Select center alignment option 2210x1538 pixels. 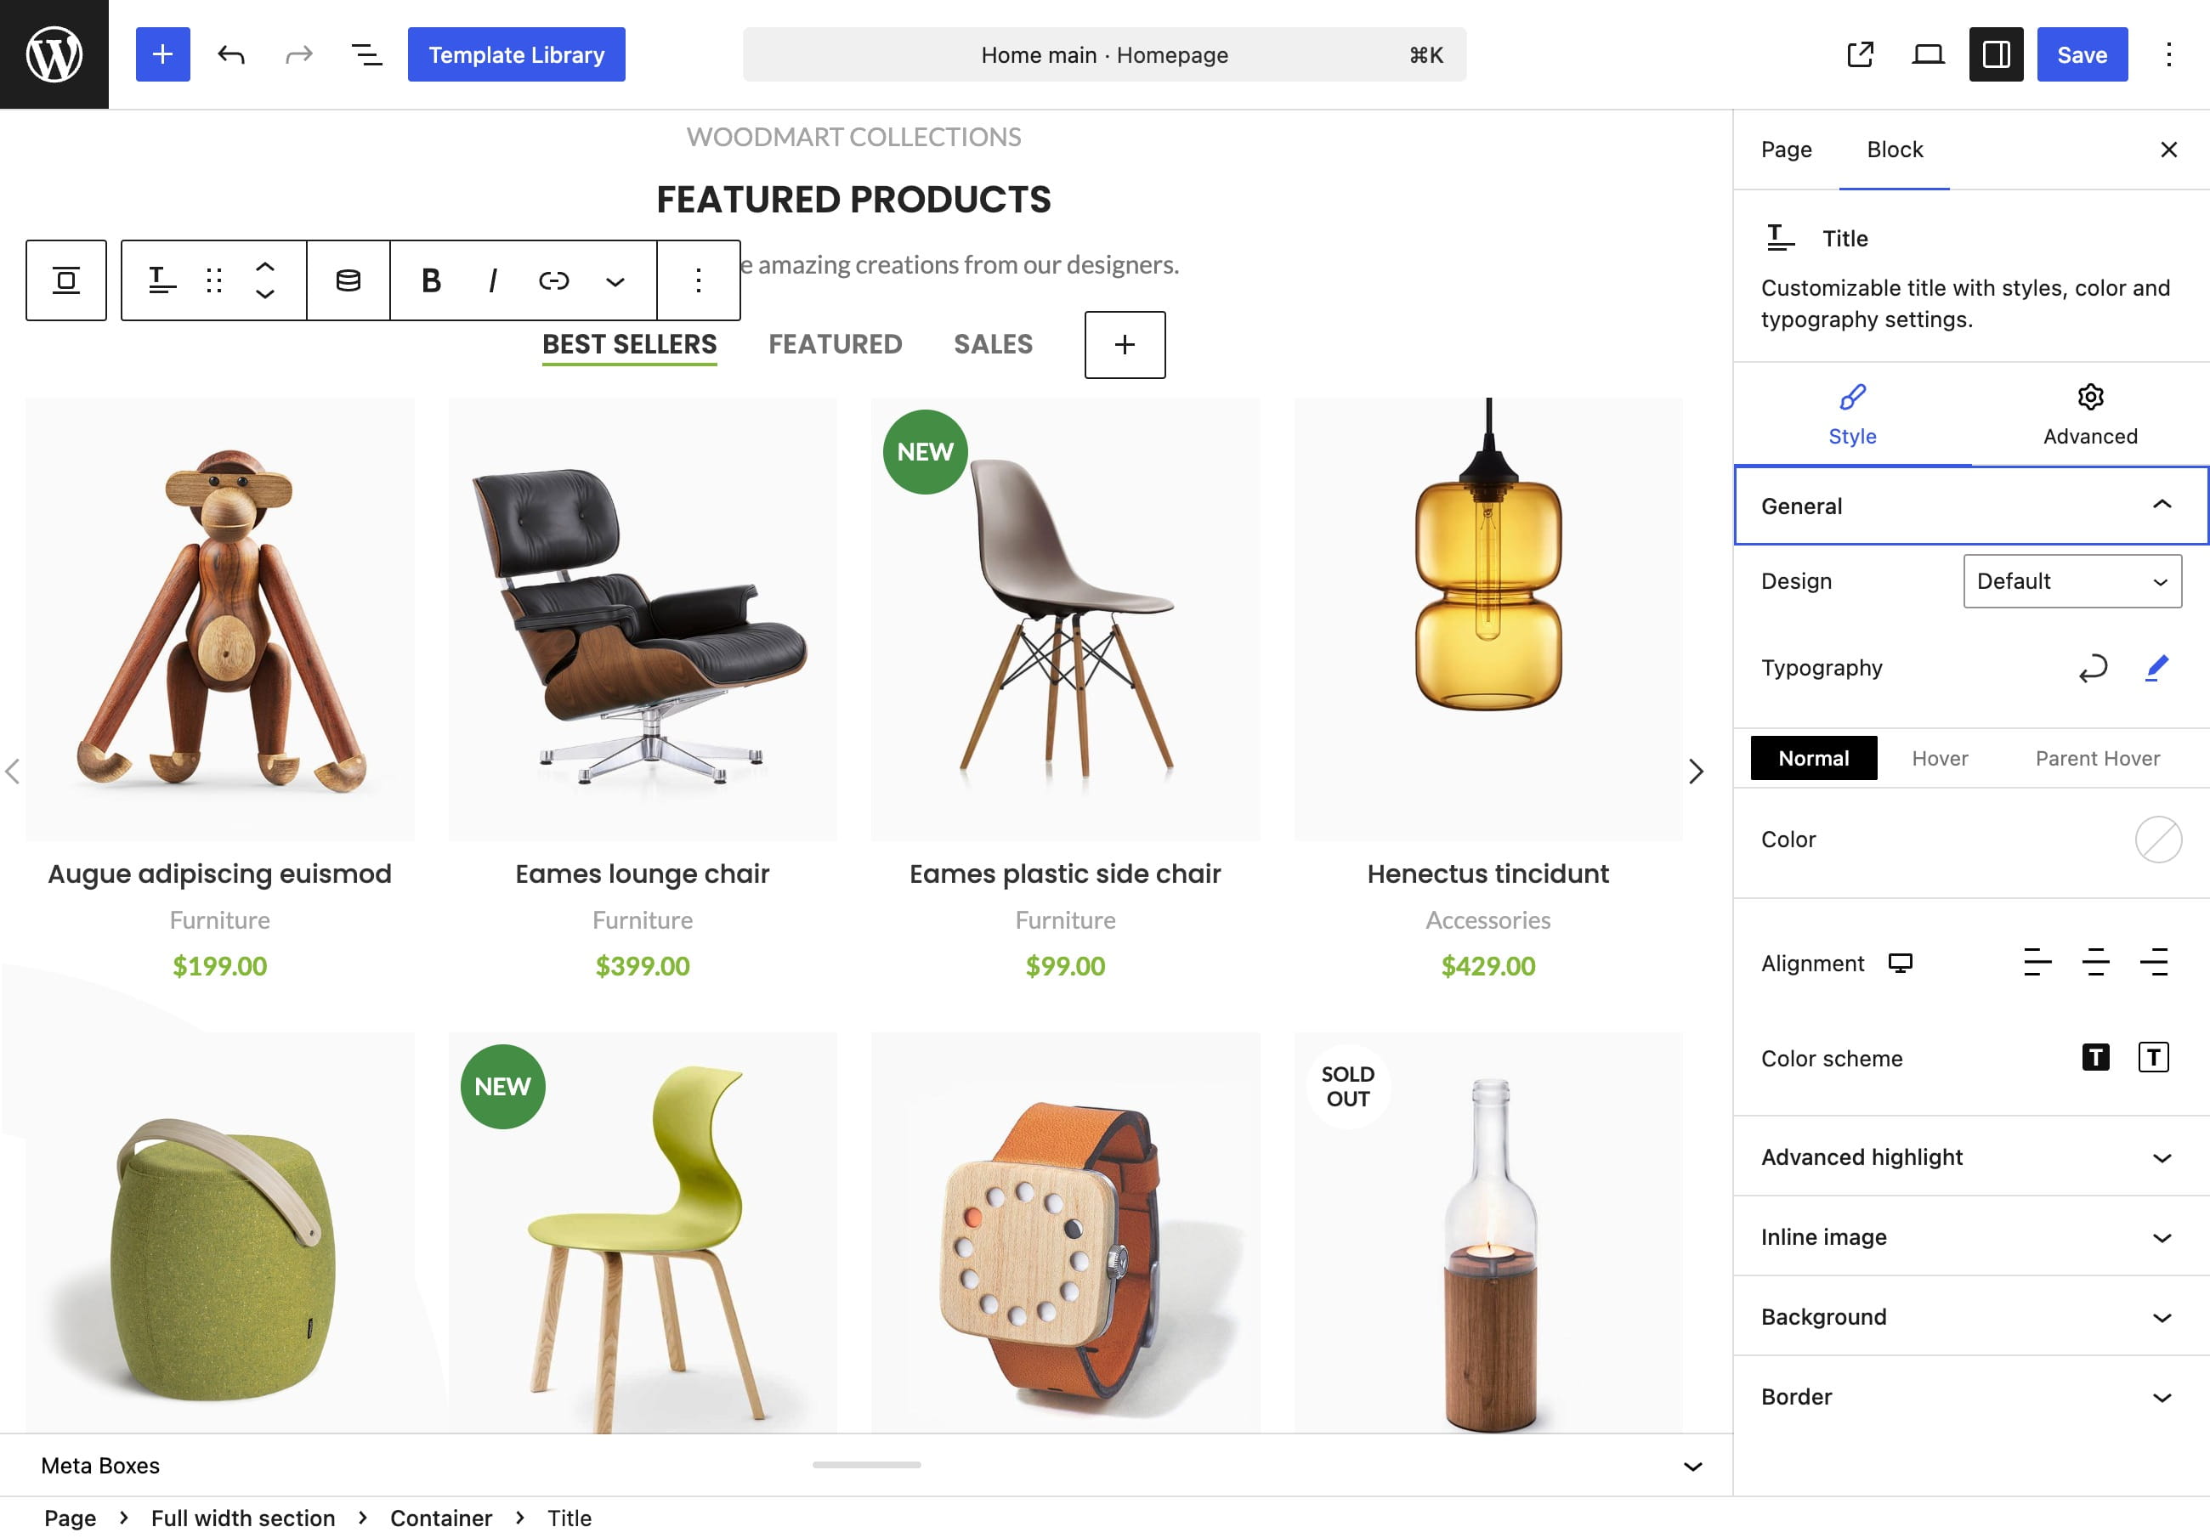[x=2094, y=963]
